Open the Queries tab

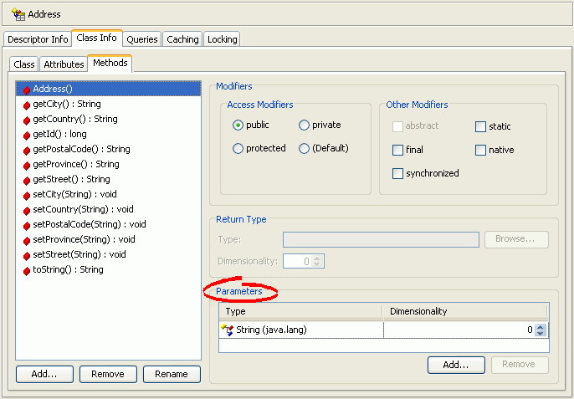click(x=142, y=39)
